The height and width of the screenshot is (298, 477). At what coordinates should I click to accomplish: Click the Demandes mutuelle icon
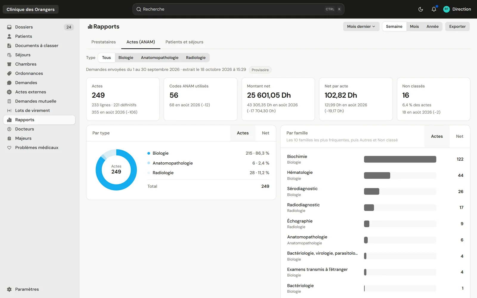tap(9, 101)
